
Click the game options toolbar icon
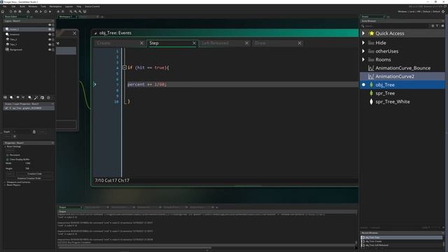pos(58,11)
